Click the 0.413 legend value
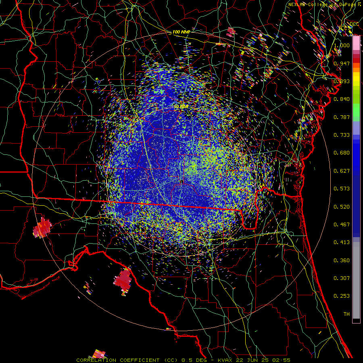Image resolution: width=363 pixels, height=363 pixels. [x=342, y=242]
